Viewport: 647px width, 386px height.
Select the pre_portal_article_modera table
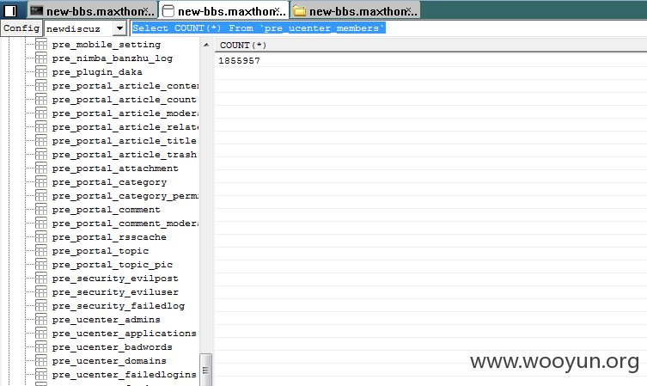125,113
